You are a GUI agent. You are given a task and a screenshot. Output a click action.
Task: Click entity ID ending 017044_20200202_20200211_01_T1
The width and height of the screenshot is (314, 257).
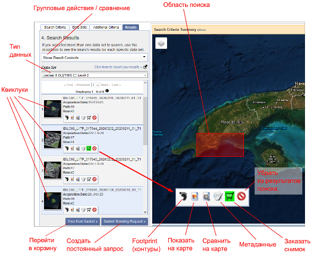tap(102, 129)
